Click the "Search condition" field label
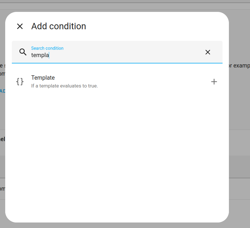This screenshot has height=228, width=250. (x=47, y=48)
